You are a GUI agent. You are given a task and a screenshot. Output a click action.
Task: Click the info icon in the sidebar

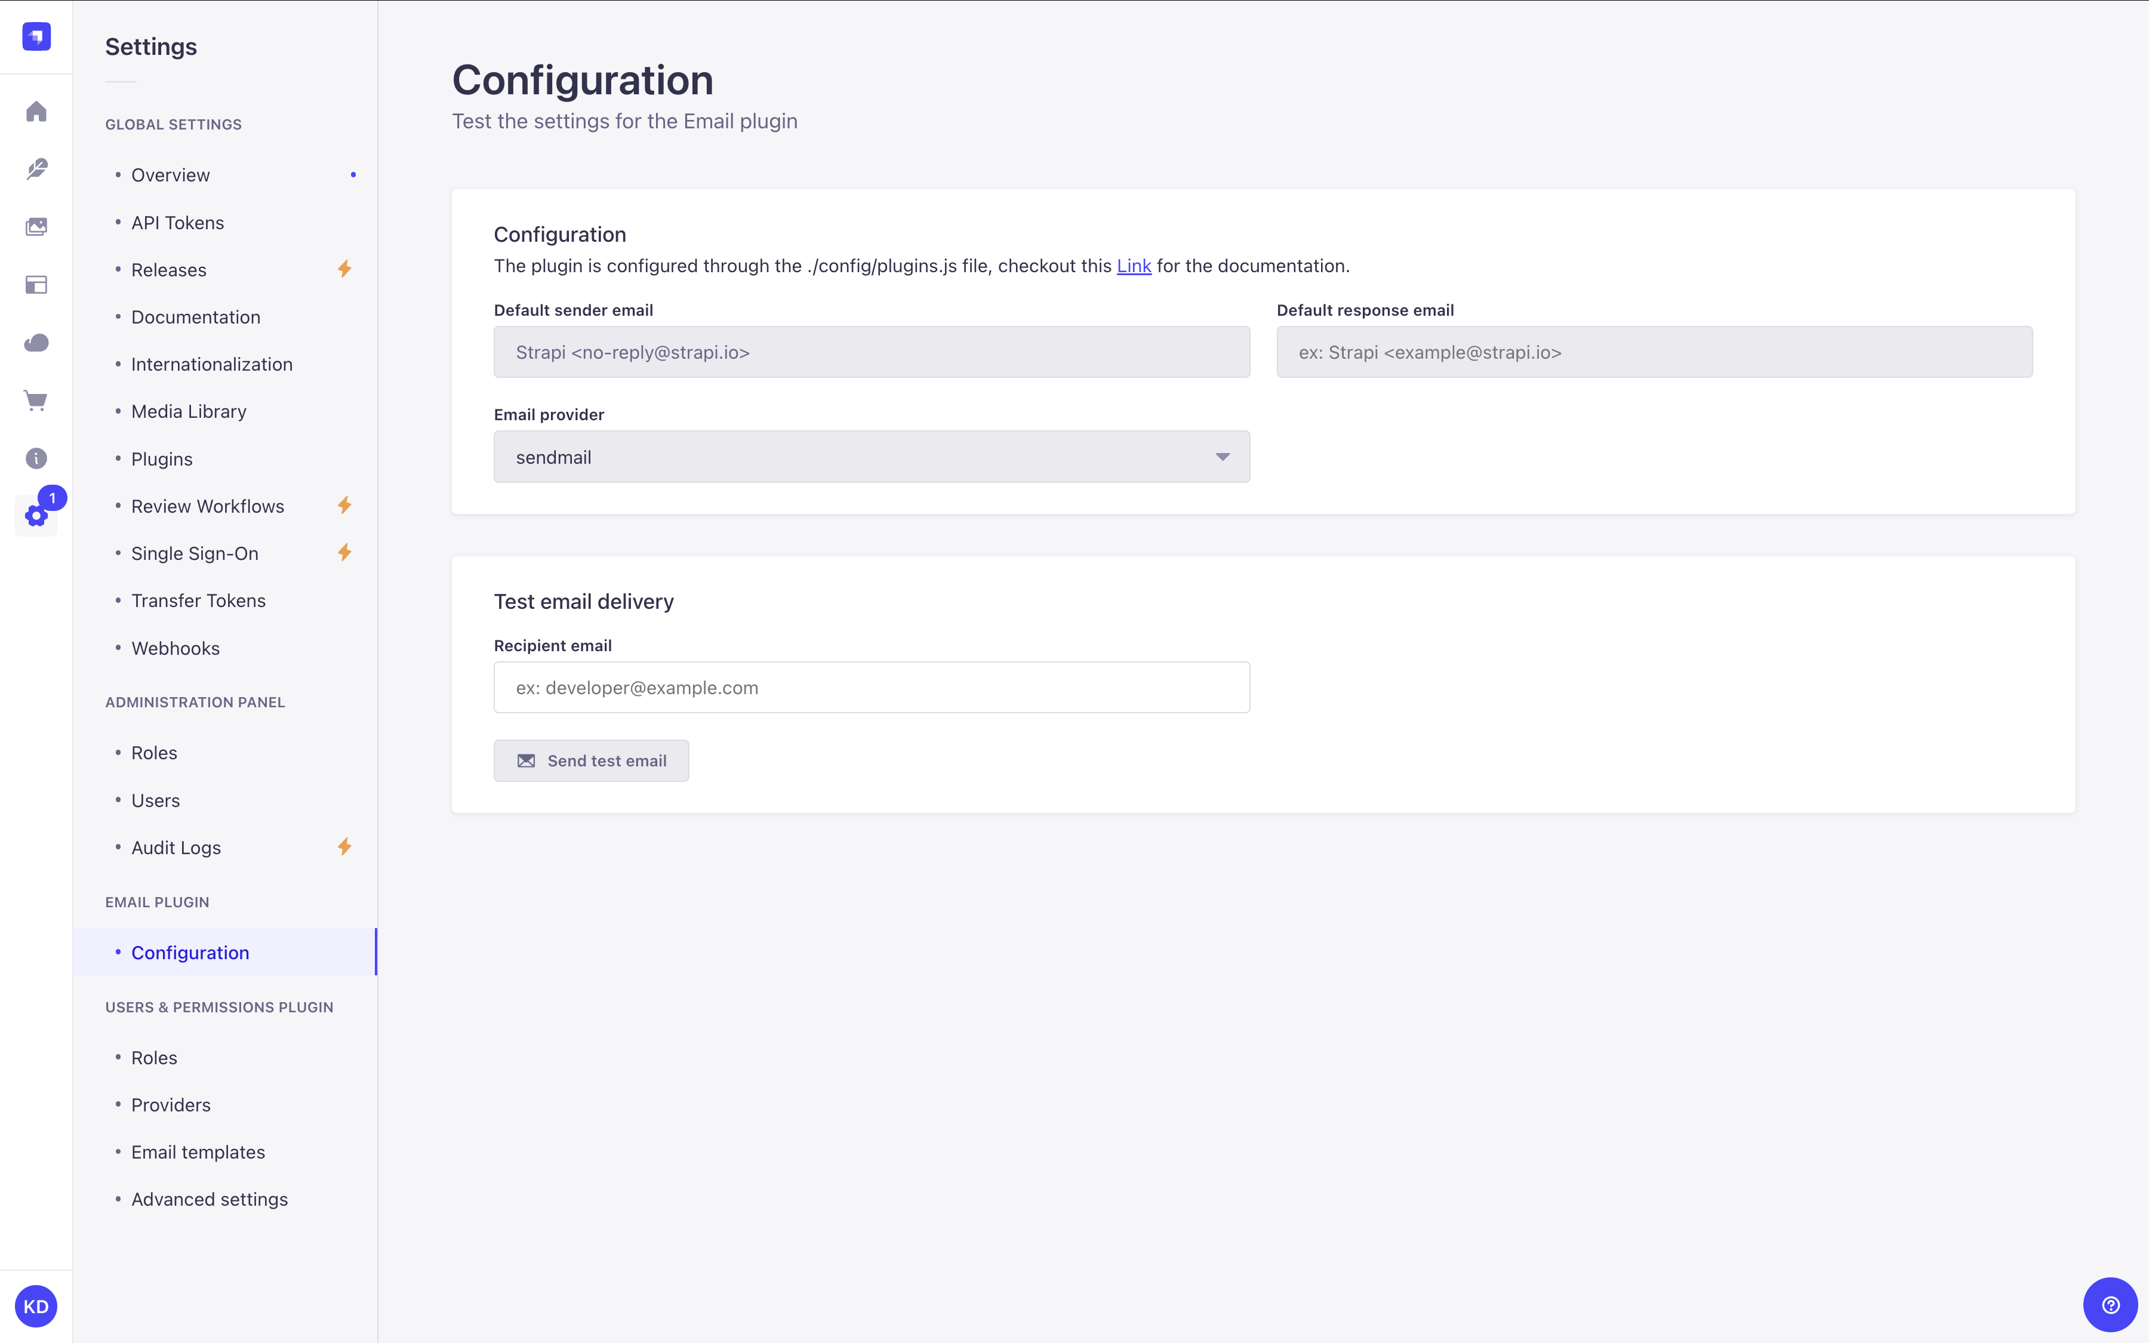[36, 458]
